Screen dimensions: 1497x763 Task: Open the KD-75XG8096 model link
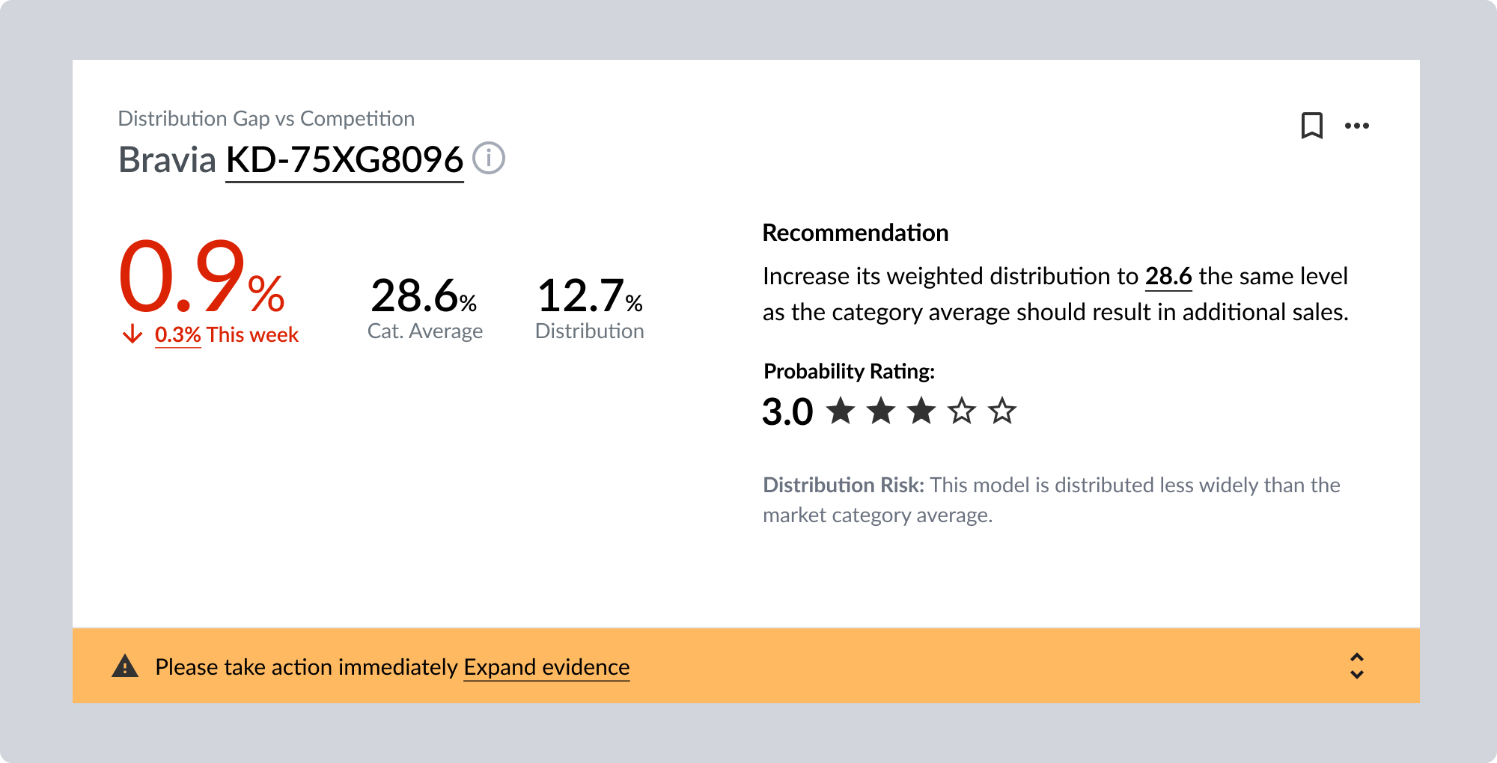pyautogui.click(x=344, y=160)
